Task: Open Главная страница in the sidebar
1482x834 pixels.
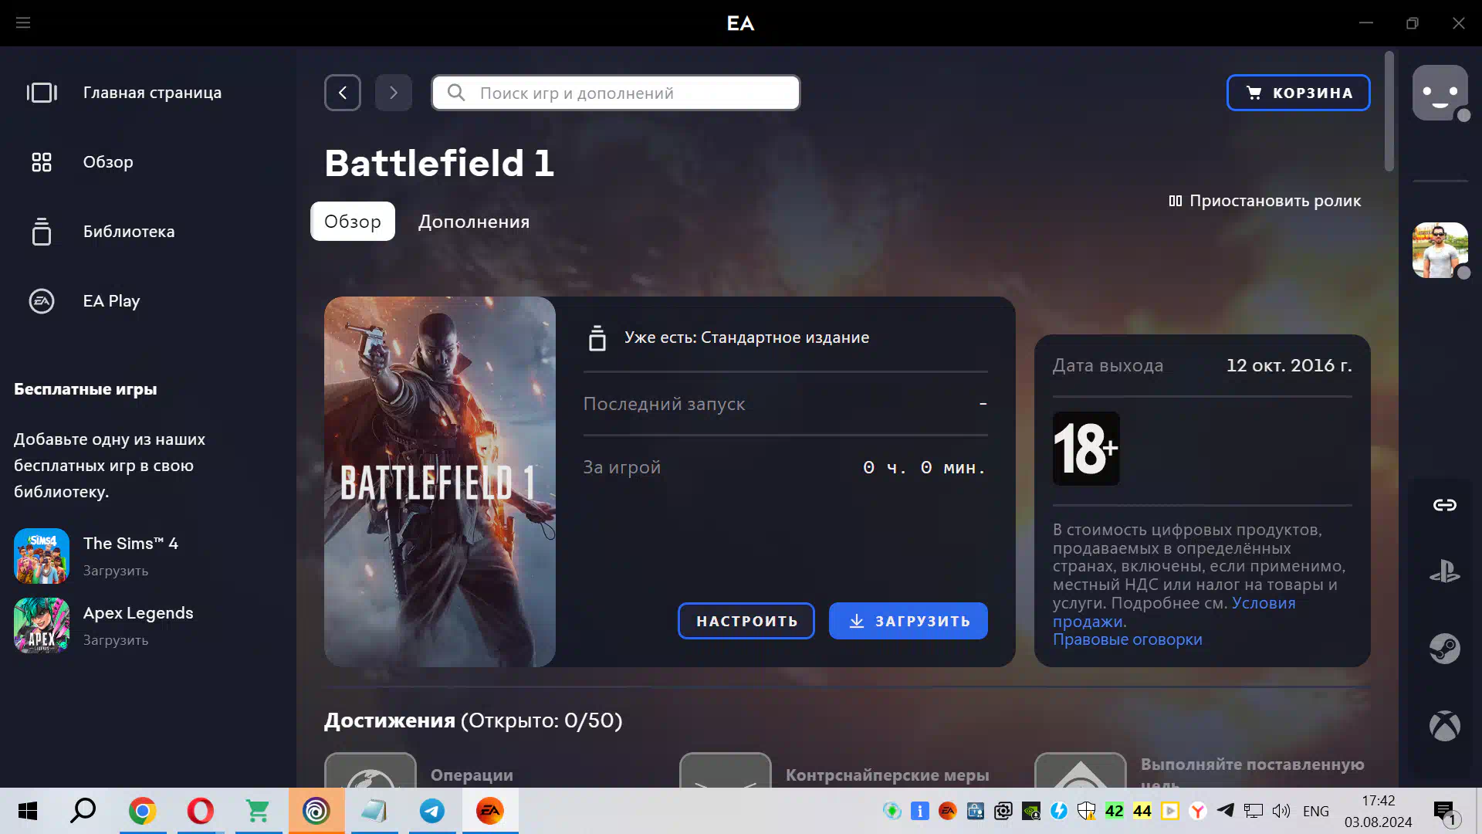Action: click(148, 93)
